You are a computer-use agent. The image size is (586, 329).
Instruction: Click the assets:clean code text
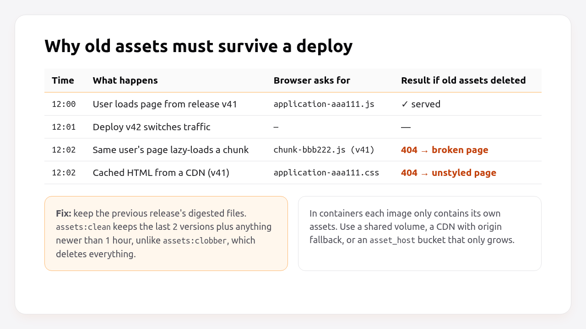(x=83, y=227)
